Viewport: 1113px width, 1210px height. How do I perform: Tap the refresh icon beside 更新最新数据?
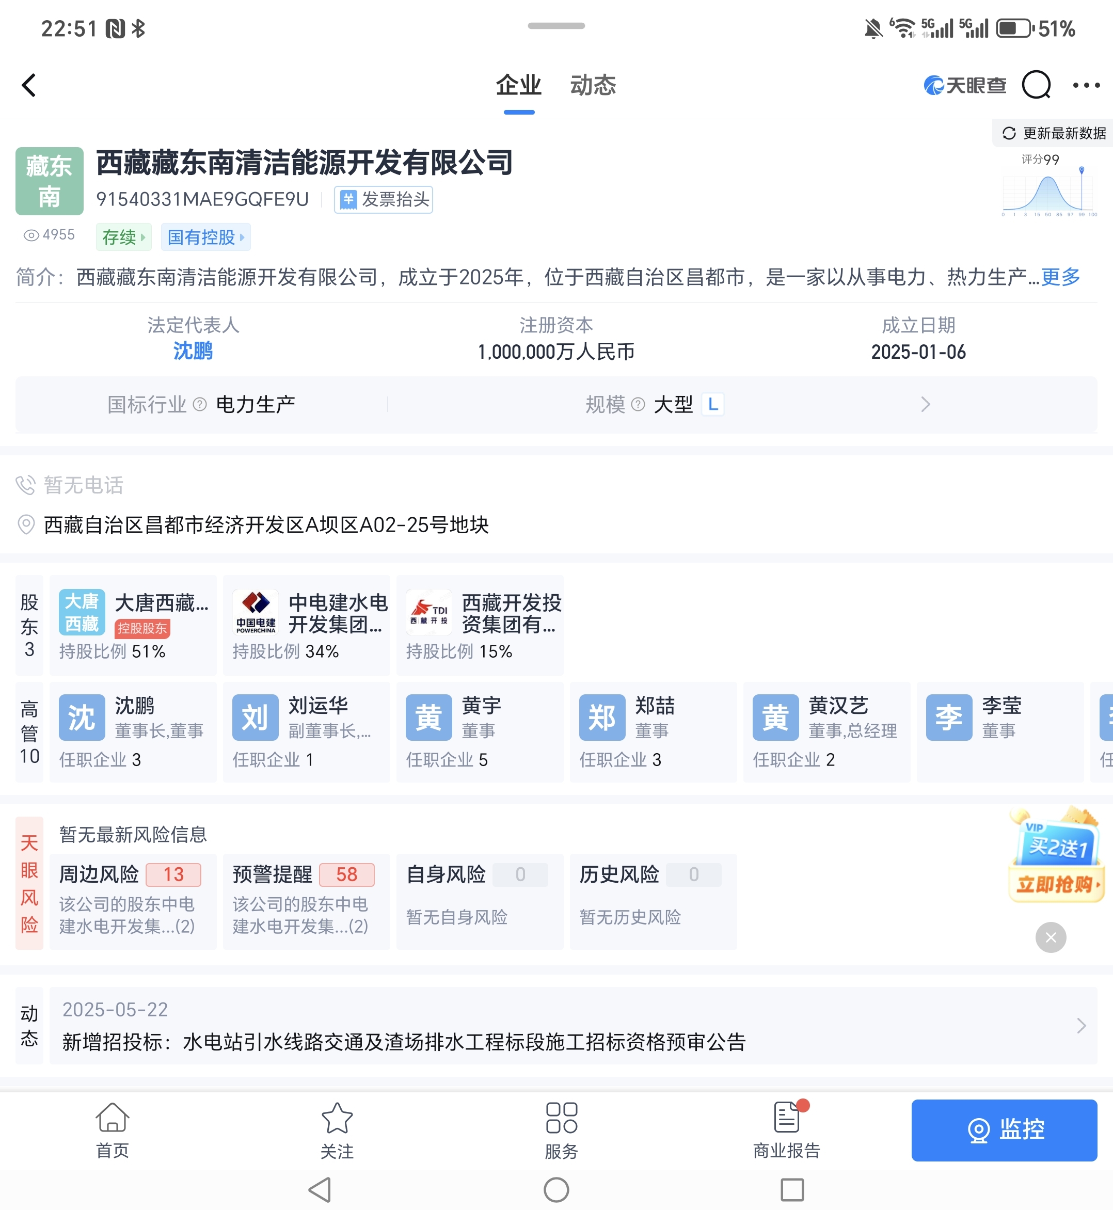pos(1009,133)
